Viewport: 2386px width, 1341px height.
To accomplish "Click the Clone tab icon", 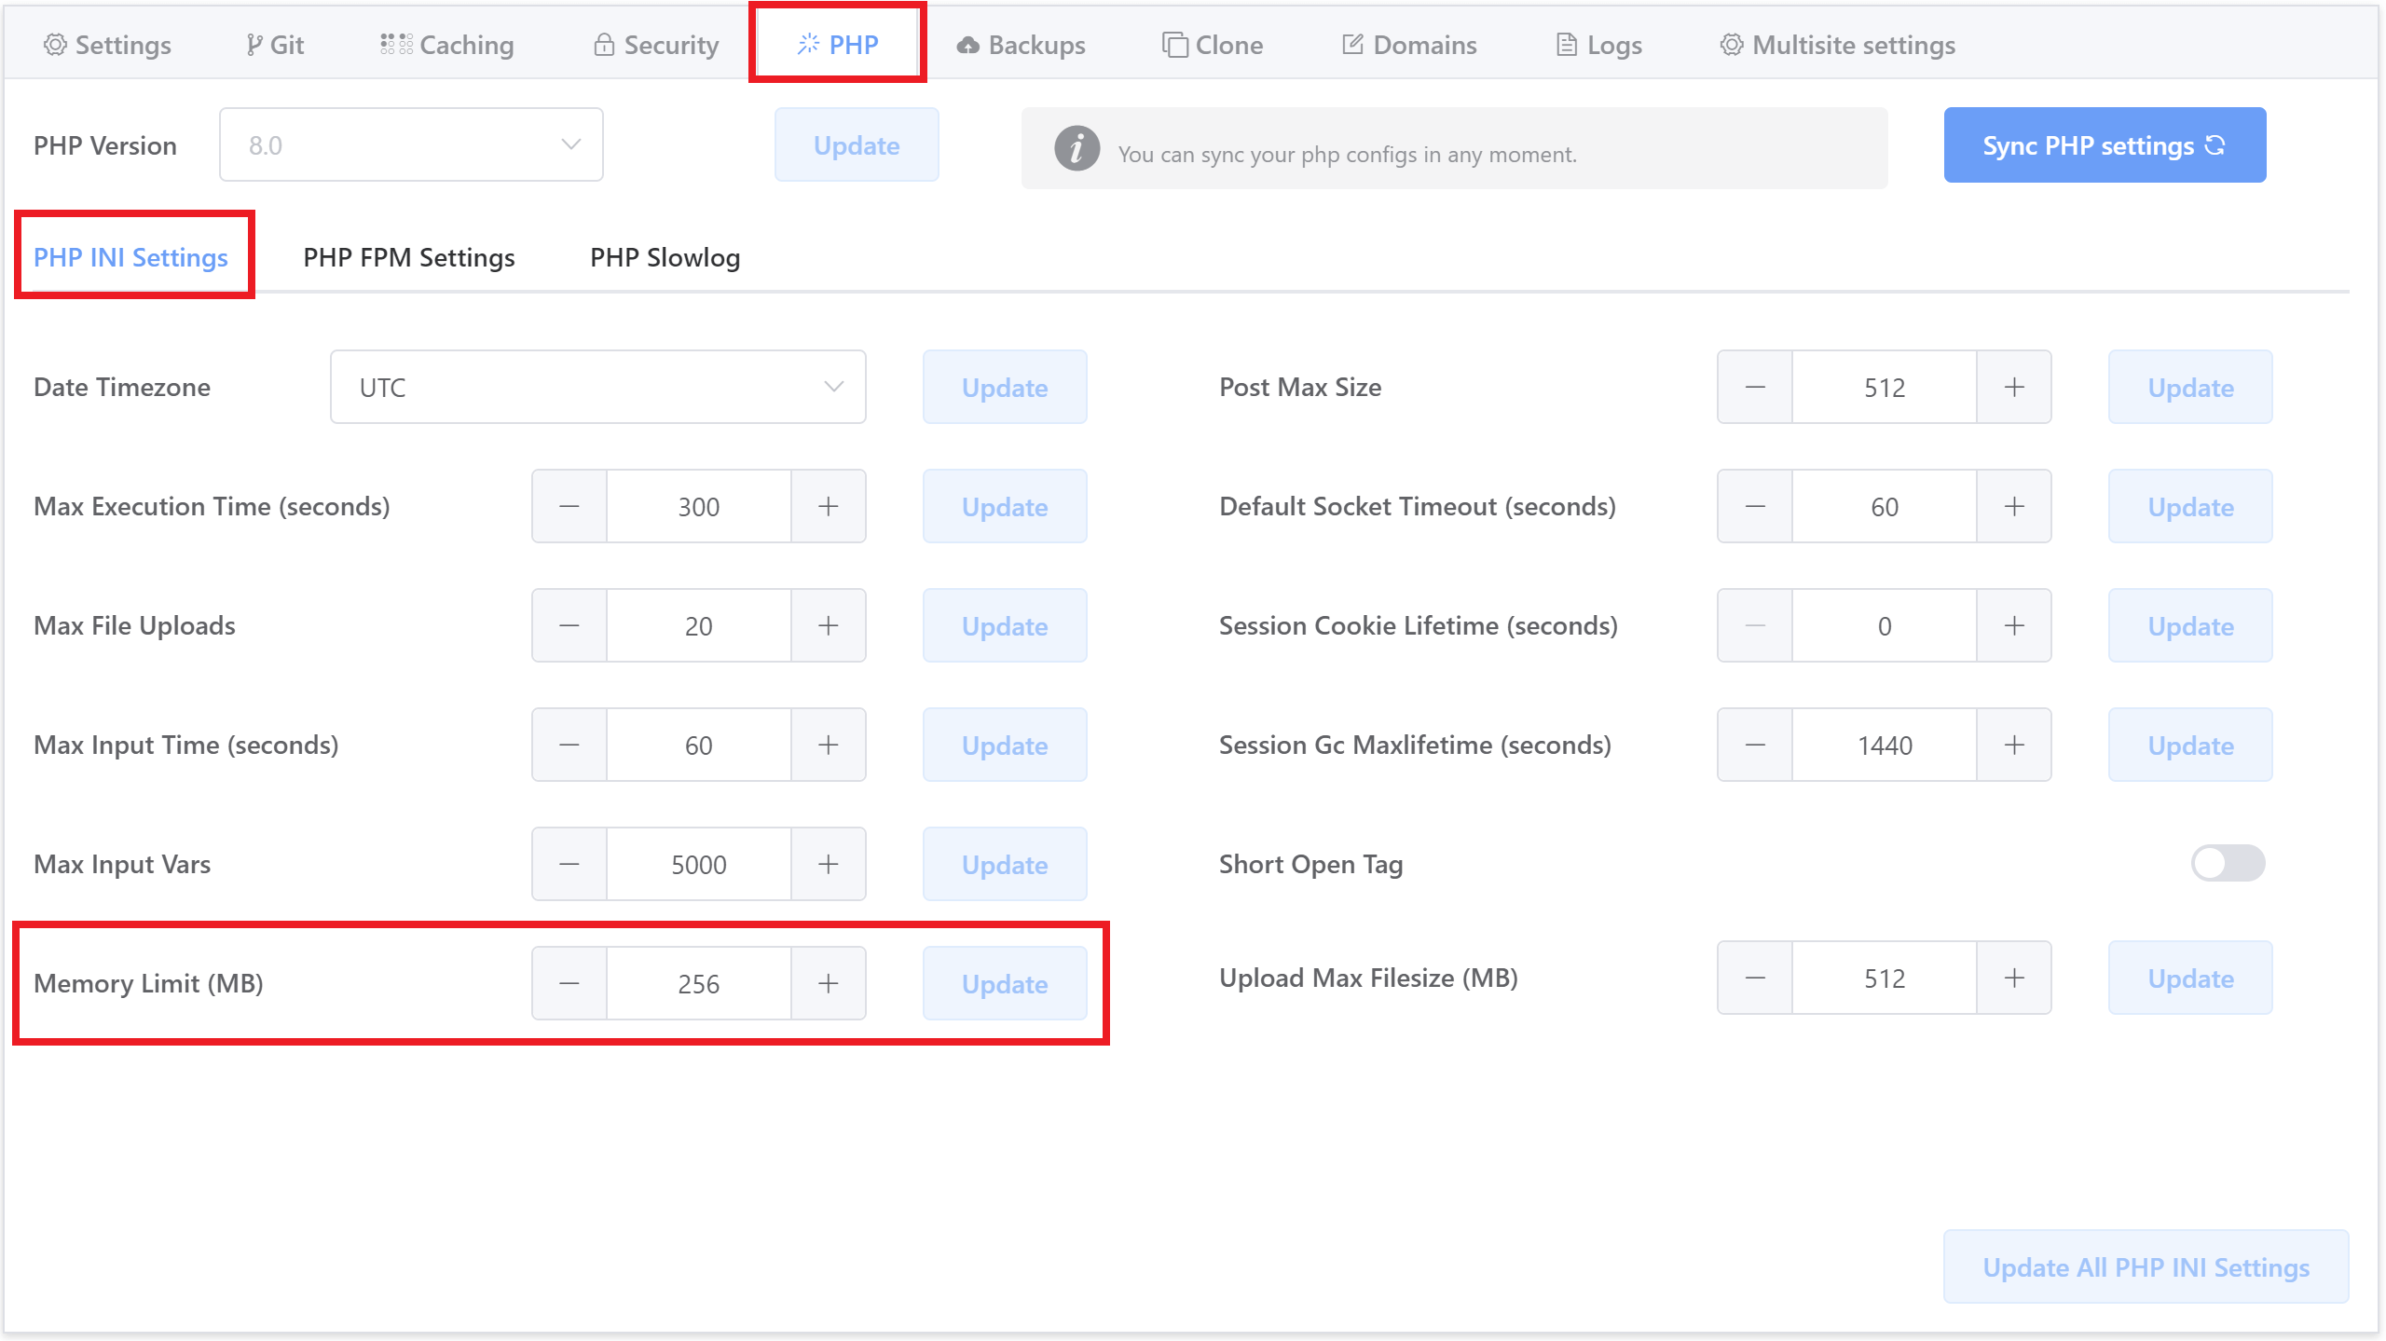I will pos(1175,44).
